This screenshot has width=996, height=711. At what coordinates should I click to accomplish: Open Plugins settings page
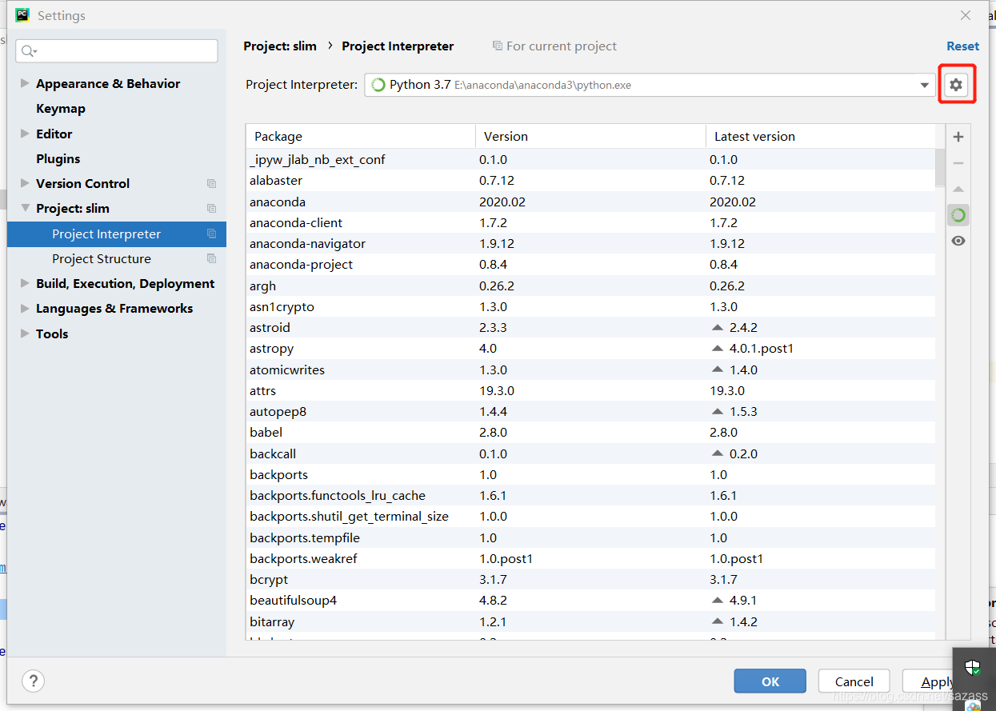(58, 158)
